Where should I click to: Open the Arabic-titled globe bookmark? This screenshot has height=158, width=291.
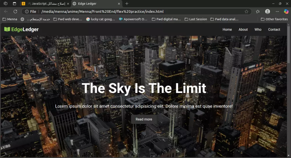point(35,19)
